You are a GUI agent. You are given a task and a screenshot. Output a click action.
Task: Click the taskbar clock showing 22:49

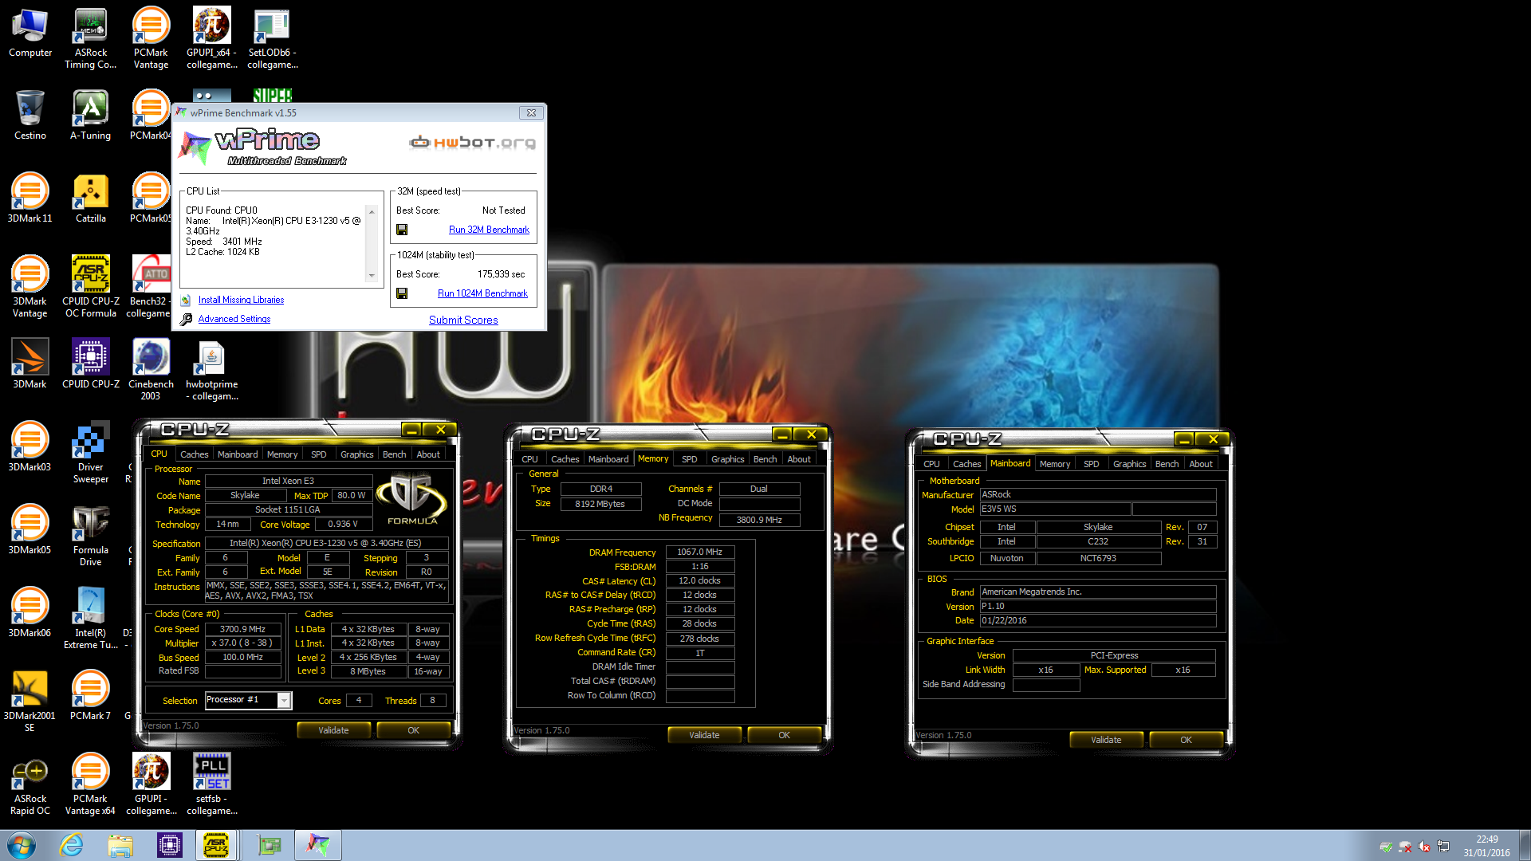[x=1486, y=846]
